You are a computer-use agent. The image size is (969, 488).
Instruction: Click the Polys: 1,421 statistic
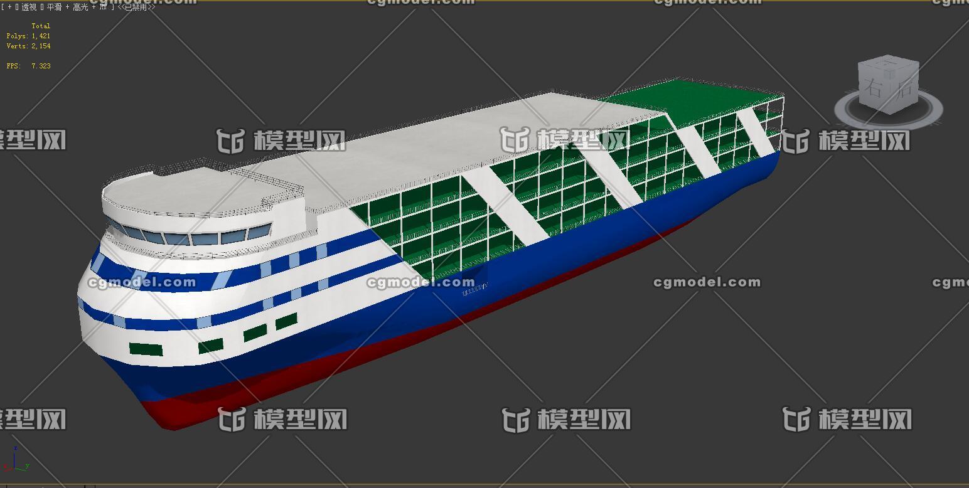tap(28, 36)
